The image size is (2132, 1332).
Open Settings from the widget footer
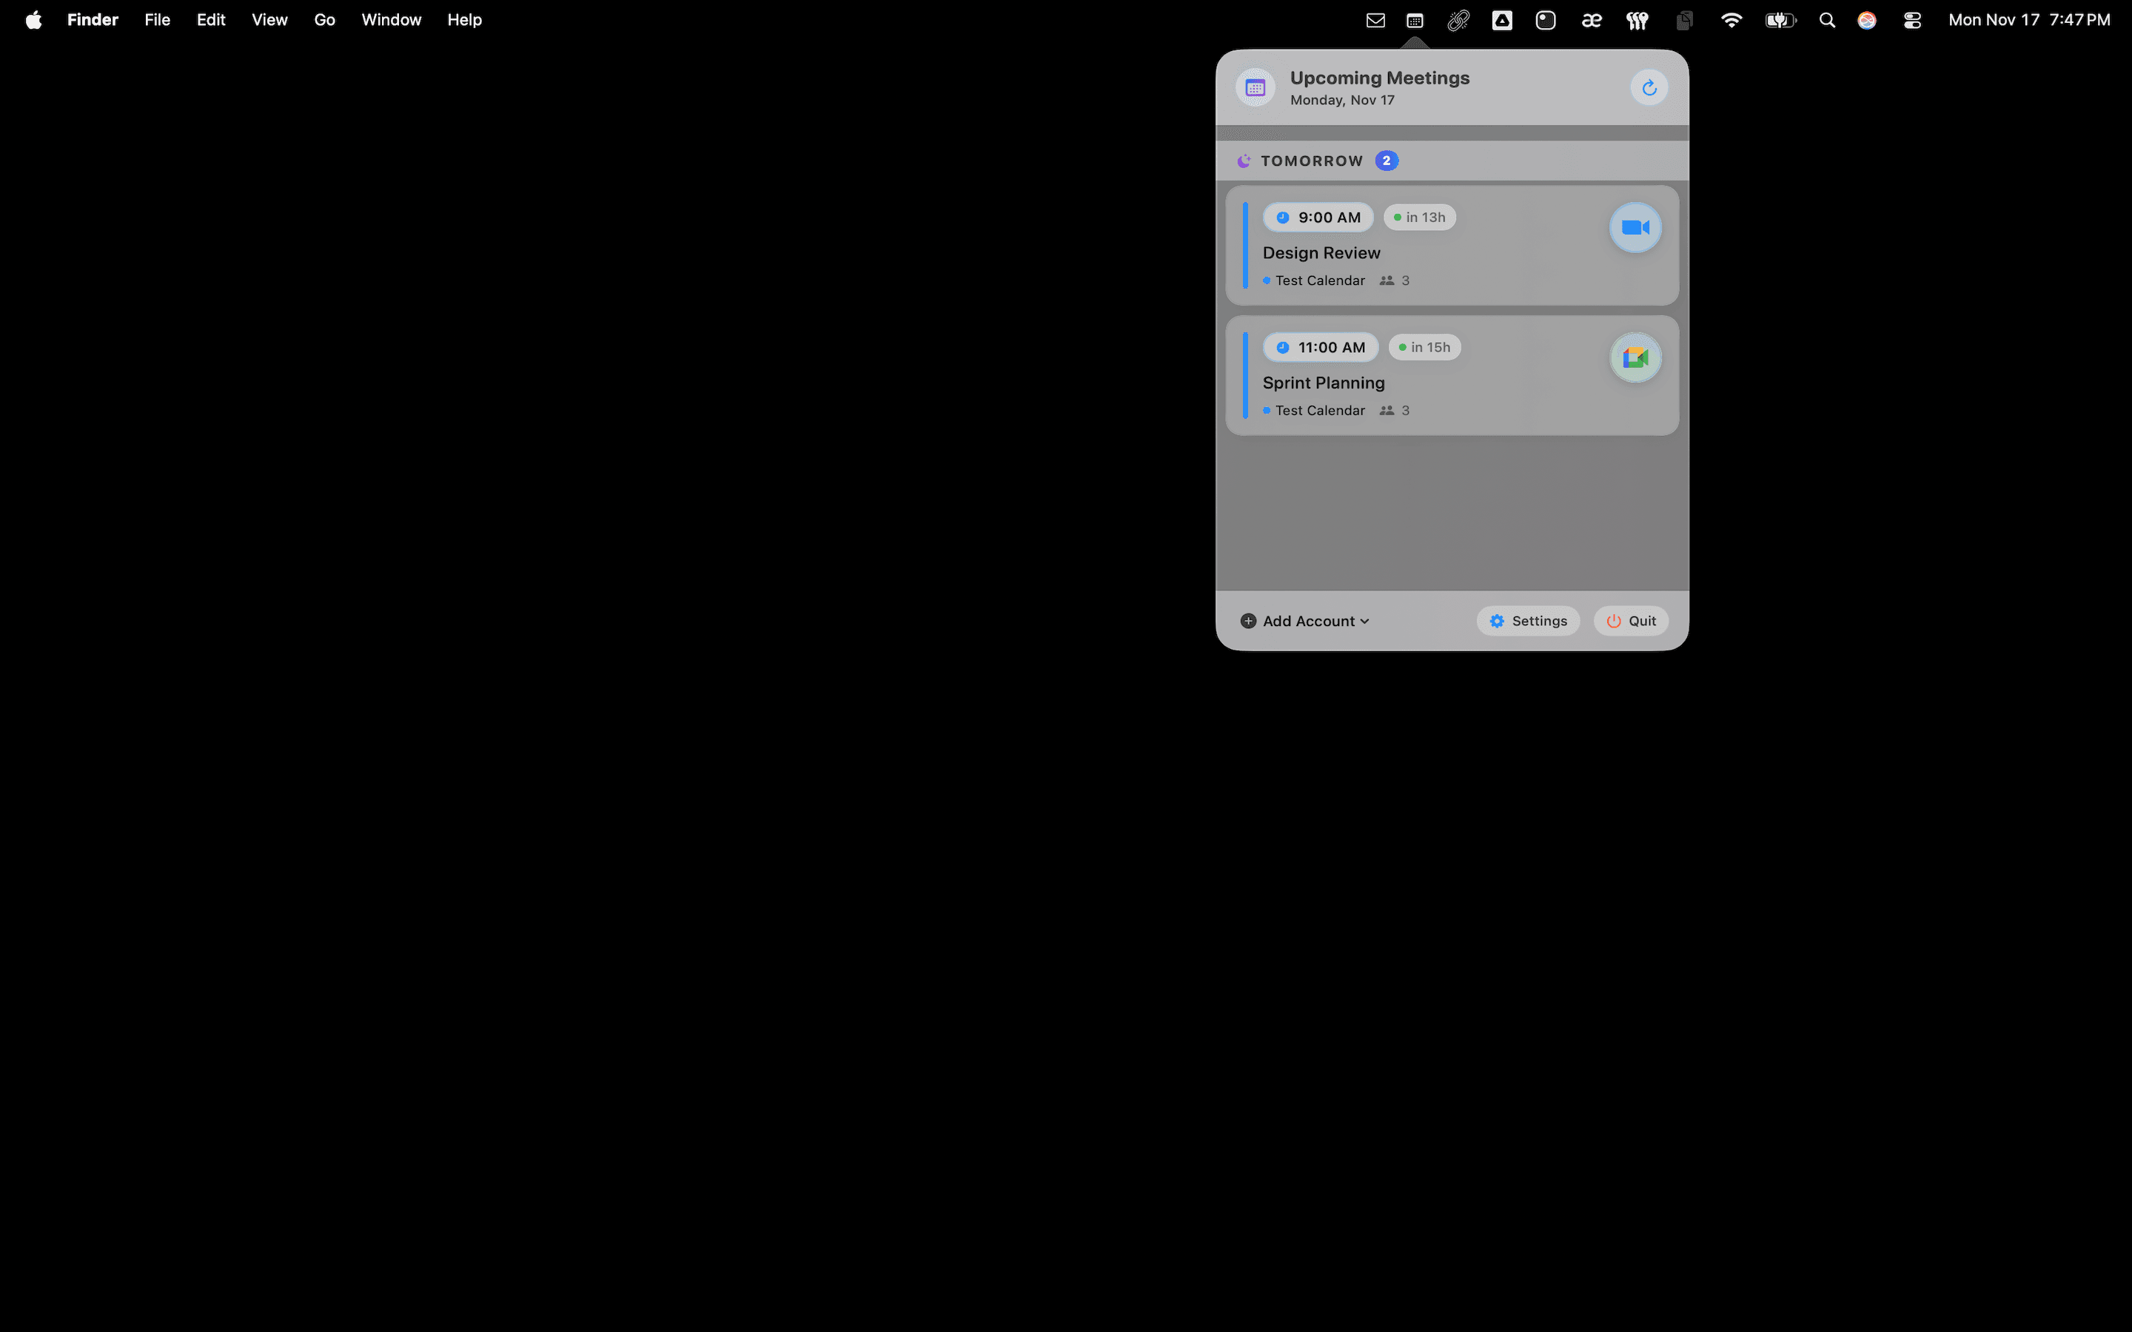[1528, 621]
